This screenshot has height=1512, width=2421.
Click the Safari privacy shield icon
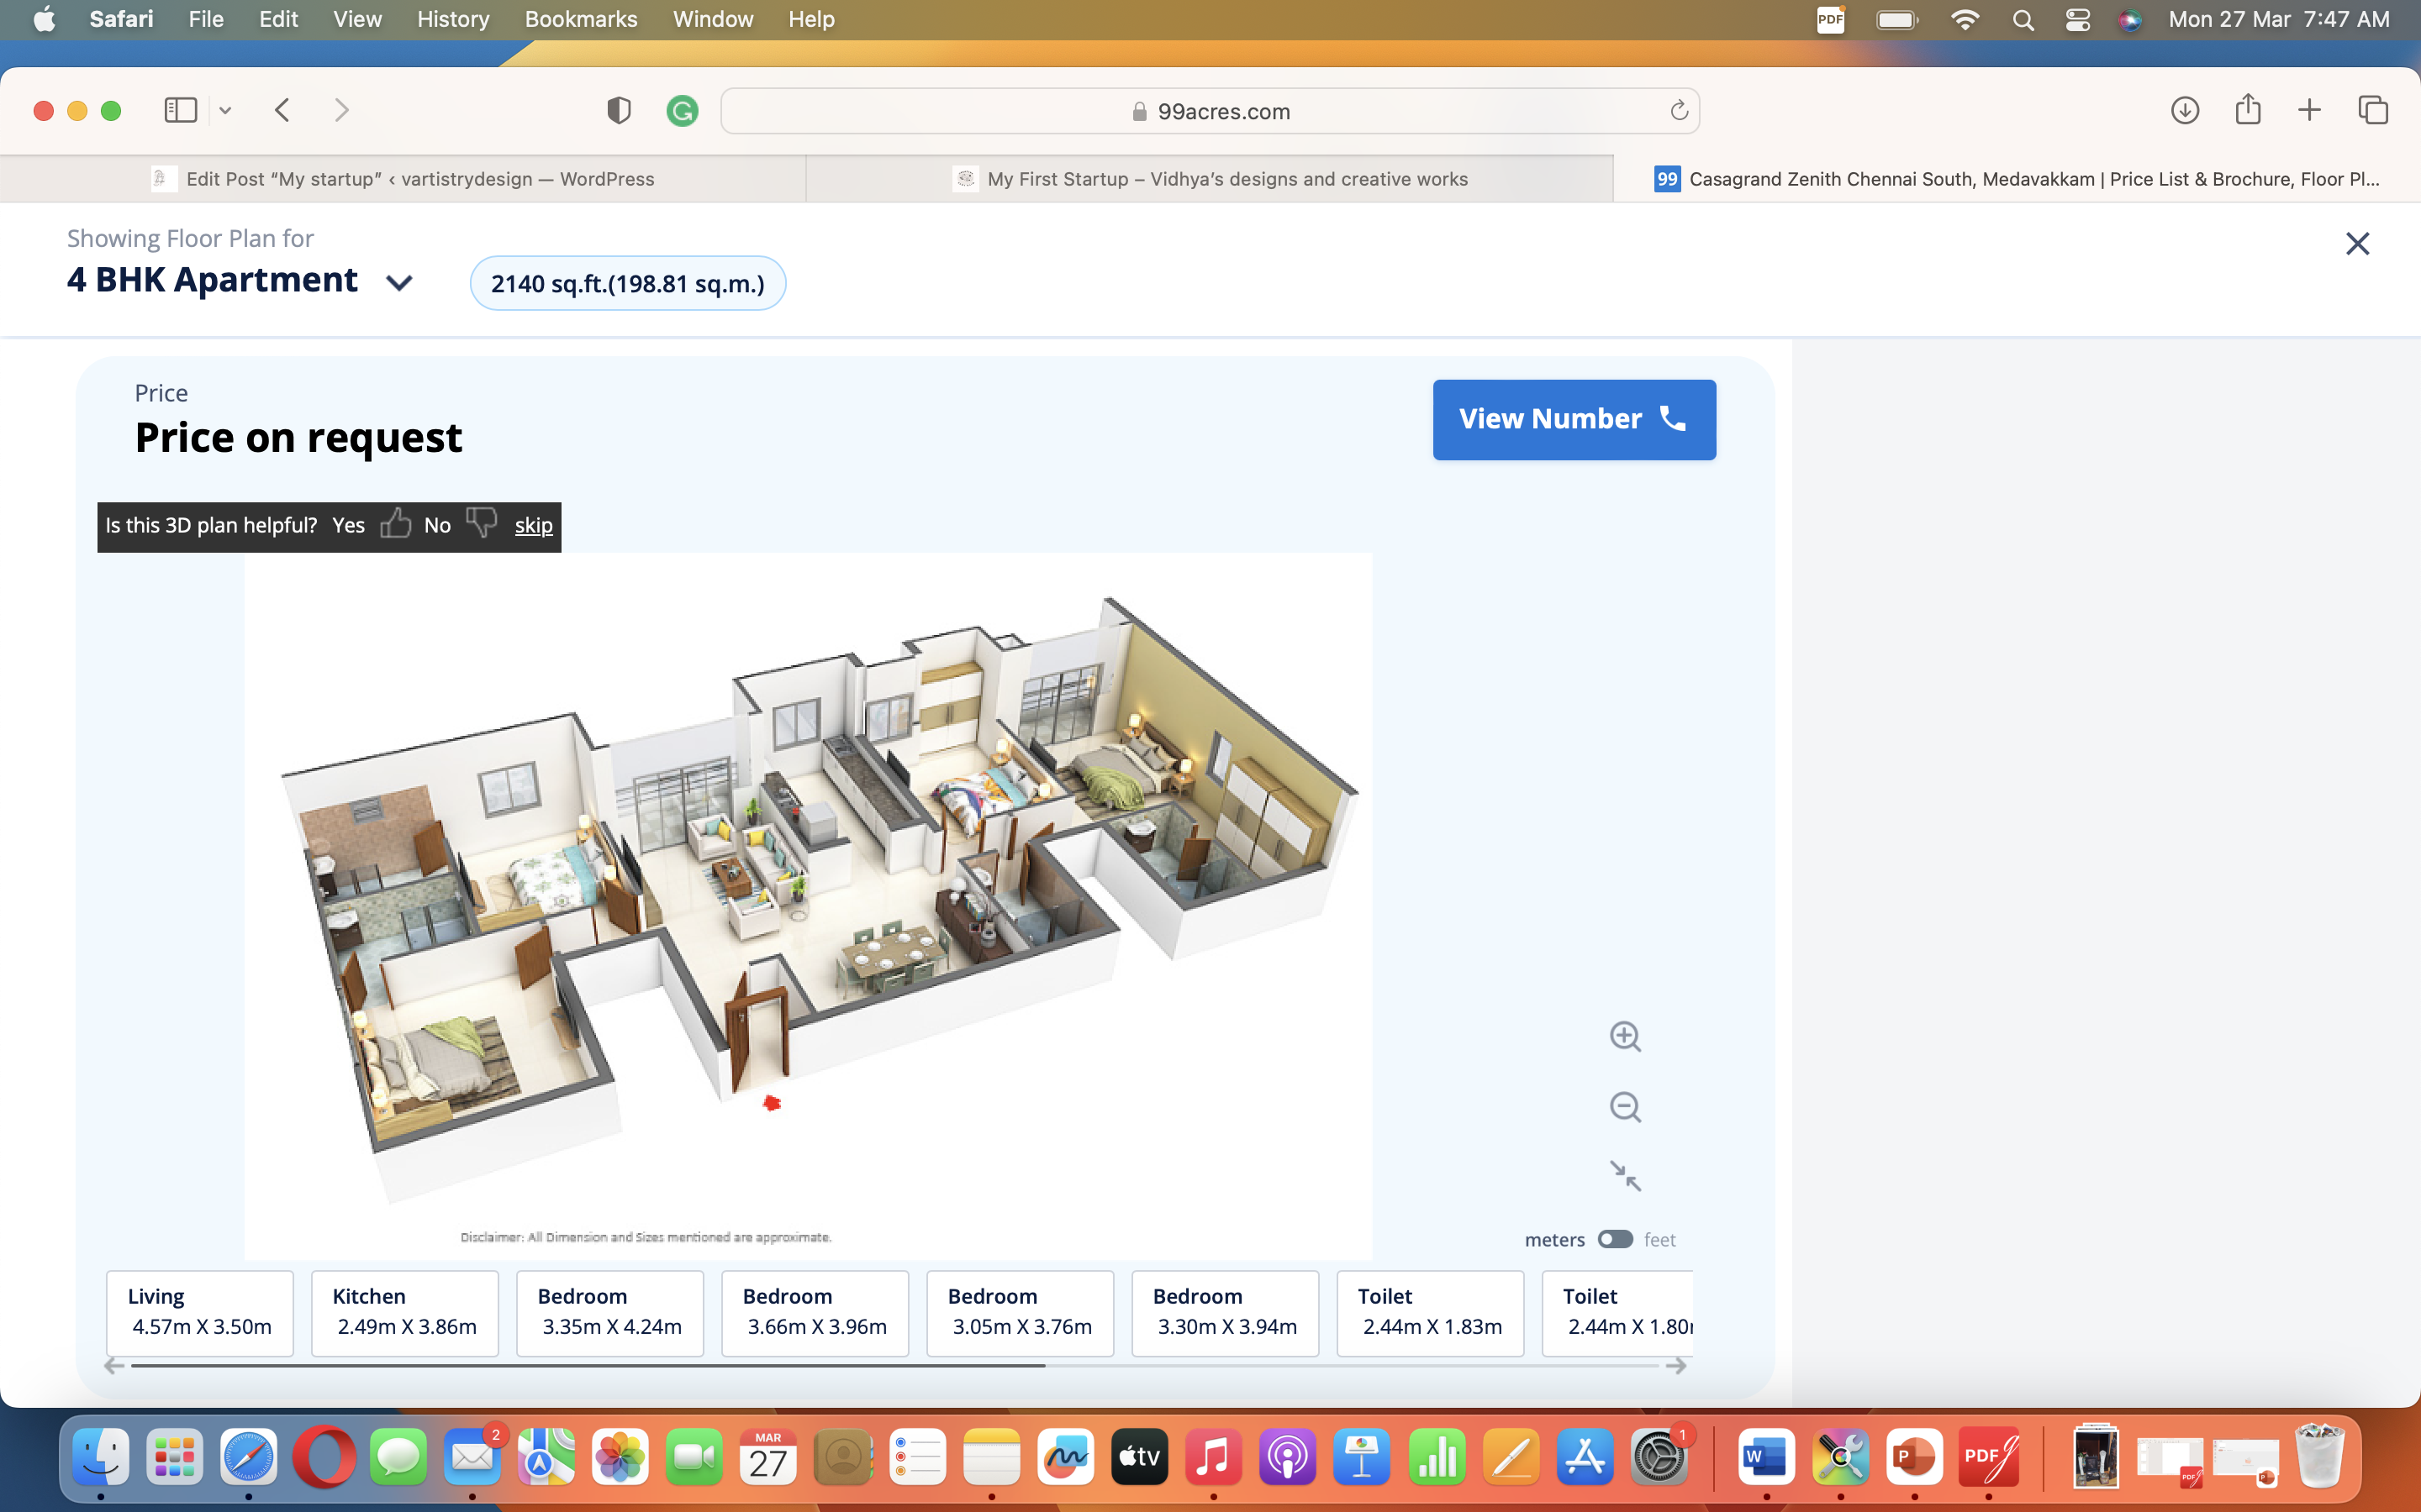pos(618,111)
